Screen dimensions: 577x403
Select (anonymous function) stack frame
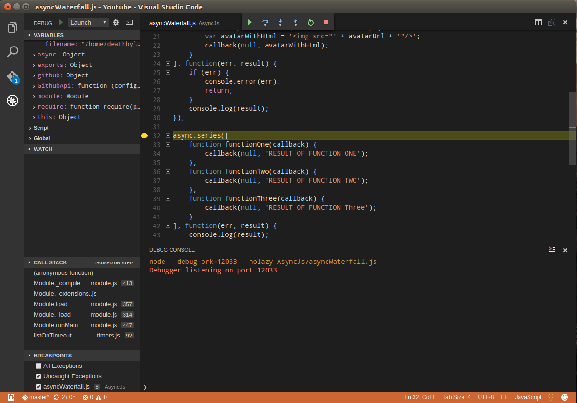pos(82,273)
